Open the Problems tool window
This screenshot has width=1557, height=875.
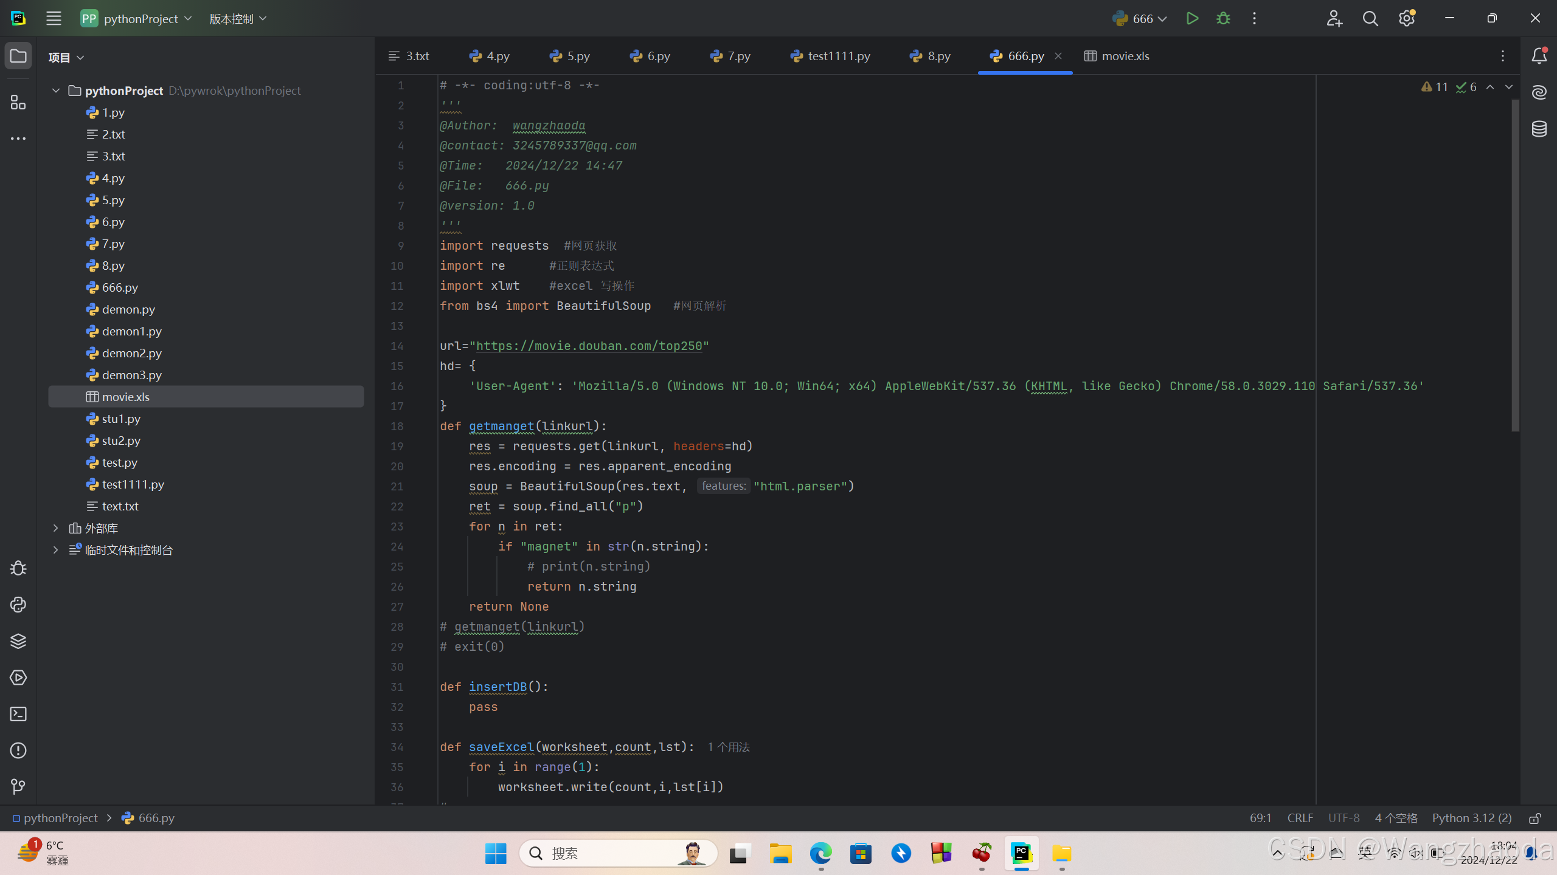click(x=18, y=750)
